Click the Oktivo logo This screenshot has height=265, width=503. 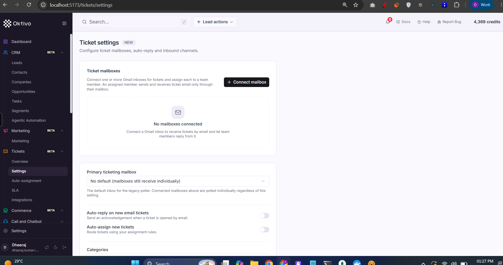17,23
